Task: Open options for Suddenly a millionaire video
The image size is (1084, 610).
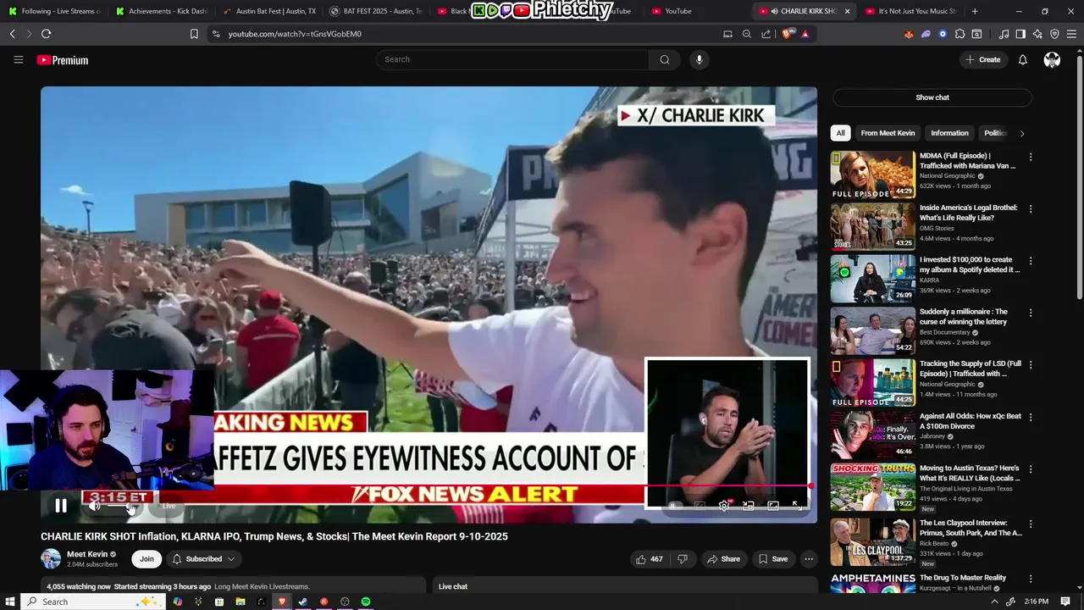Action: tap(1031, 313)
